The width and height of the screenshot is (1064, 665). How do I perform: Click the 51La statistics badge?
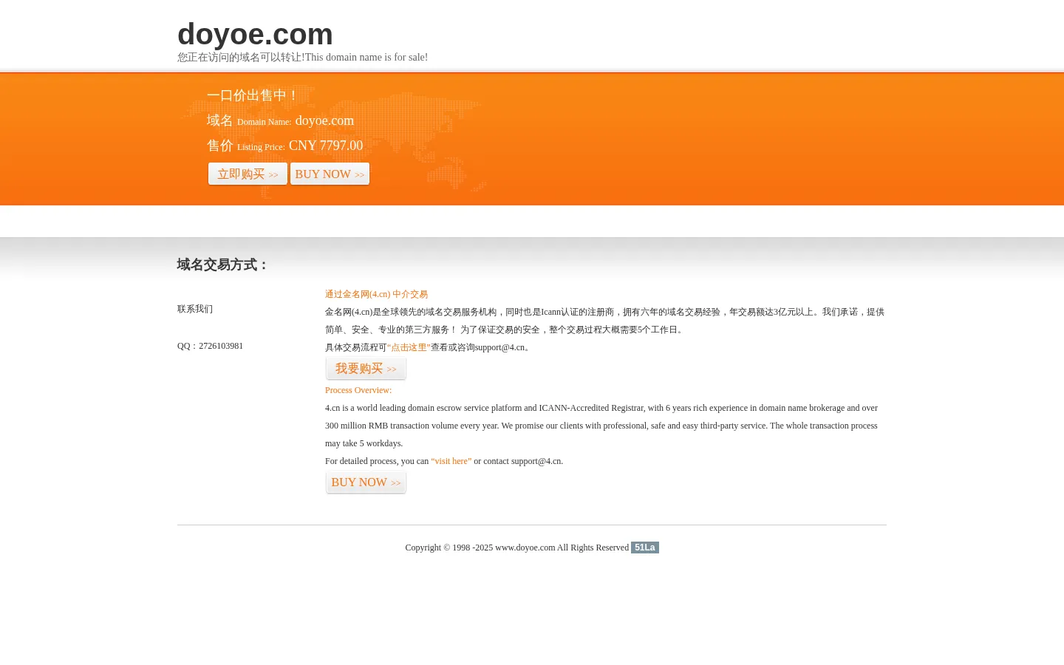[645, 548]
